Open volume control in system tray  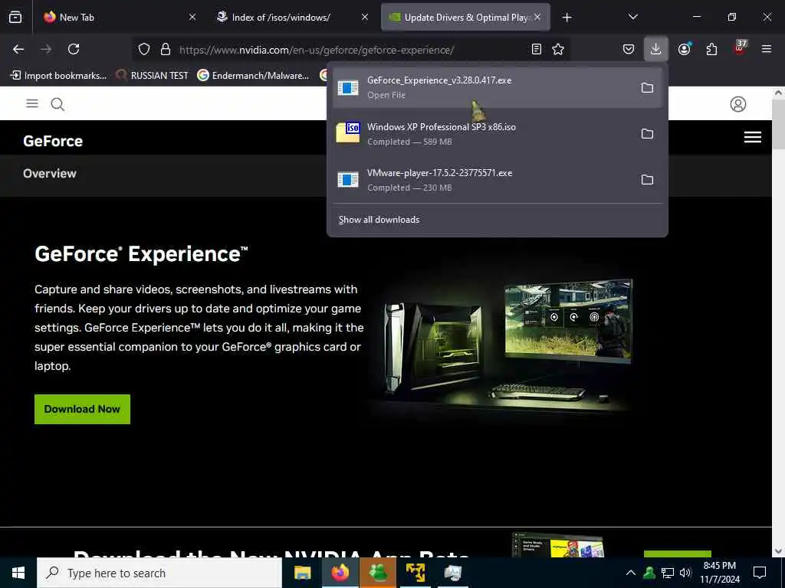pyautogui.click(x=685, y=573)
